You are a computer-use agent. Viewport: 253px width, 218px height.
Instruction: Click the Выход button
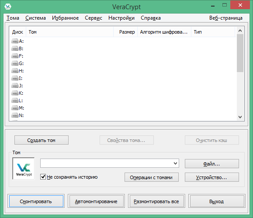point(217,201)
